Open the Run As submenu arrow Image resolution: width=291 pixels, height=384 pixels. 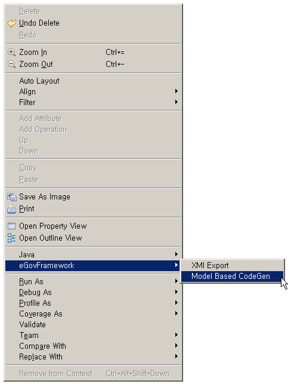pyautogui.click(x=177, y=281)
